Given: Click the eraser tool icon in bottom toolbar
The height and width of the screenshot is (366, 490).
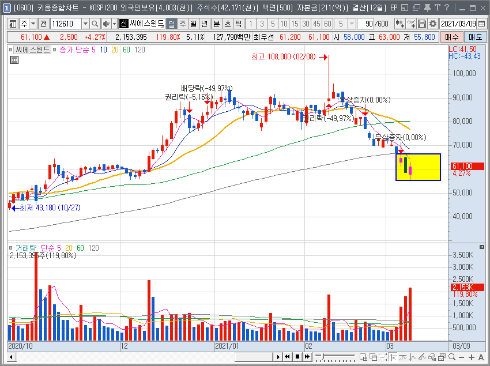Looking at the screenshot, I should (432, 357).
